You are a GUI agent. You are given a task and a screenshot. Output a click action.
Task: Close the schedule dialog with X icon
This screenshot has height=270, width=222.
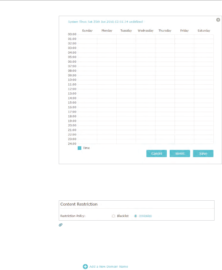(x=218, y=20)
